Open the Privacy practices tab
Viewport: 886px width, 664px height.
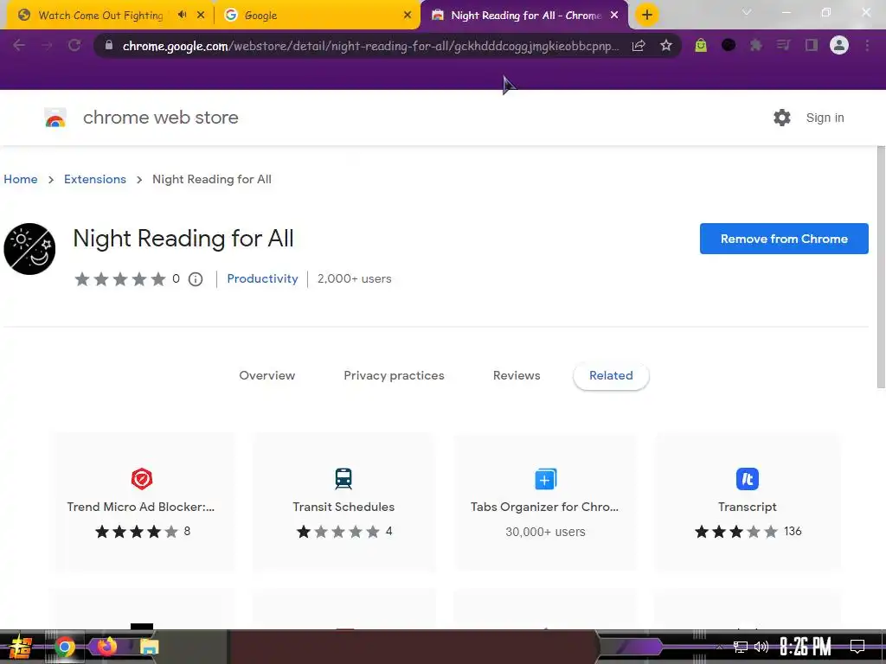click(x=394, y=375)
